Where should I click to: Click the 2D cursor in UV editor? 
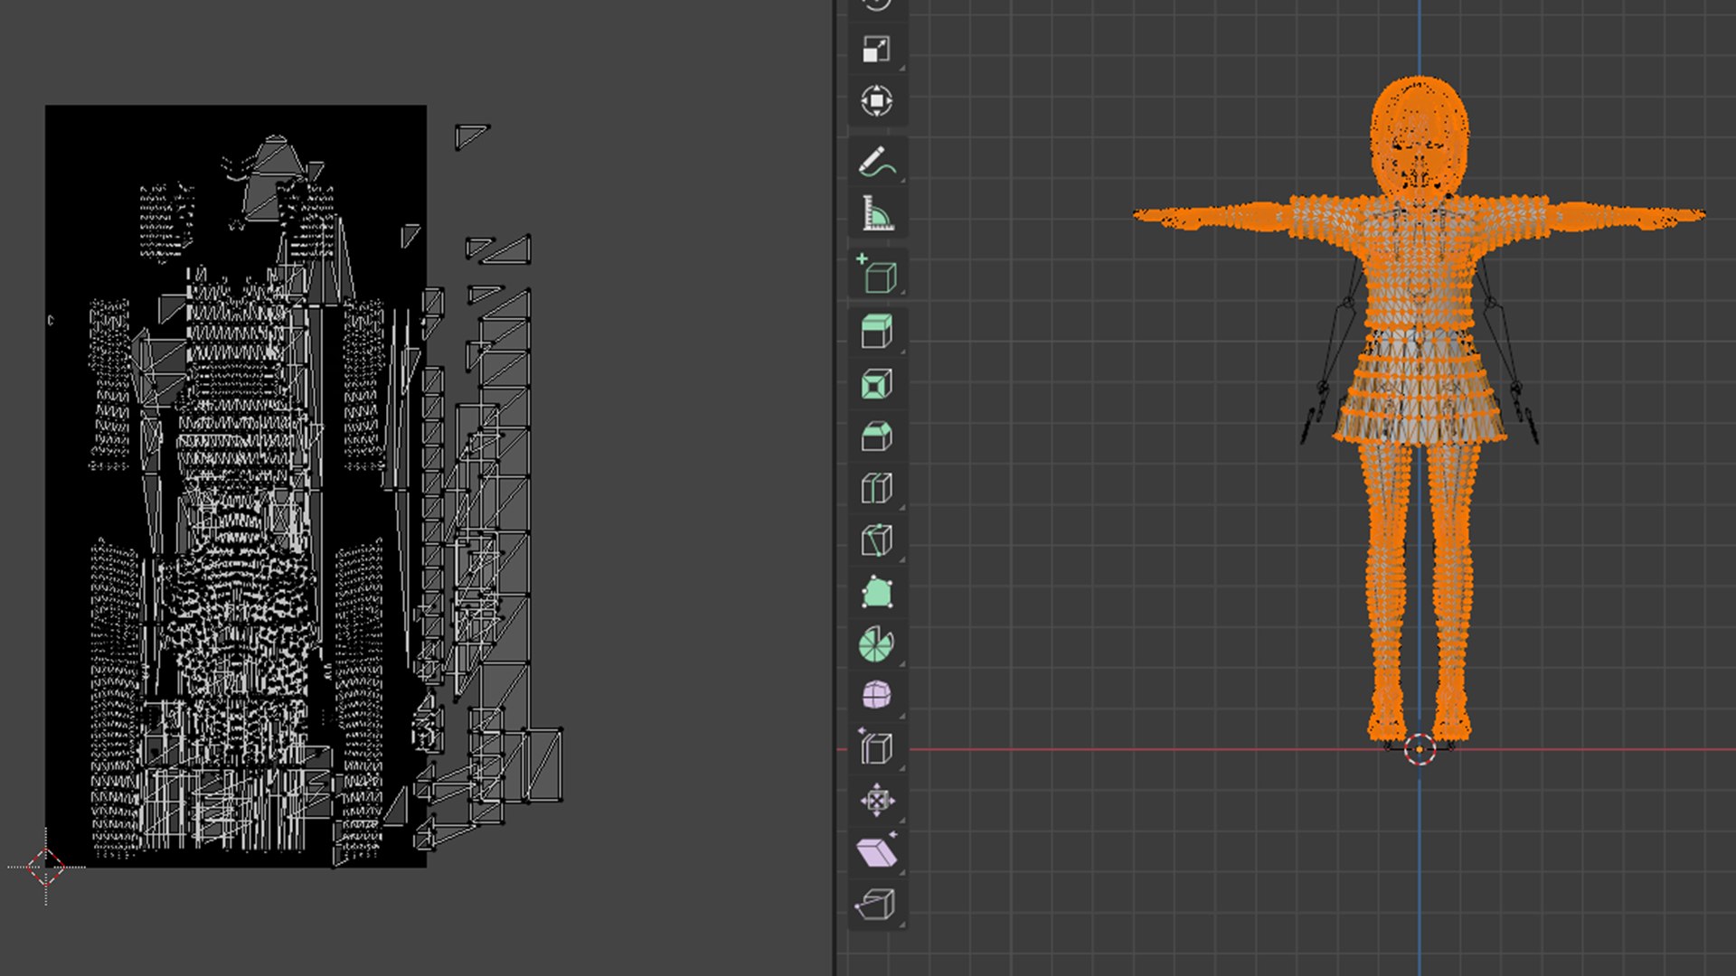[46, 868]
